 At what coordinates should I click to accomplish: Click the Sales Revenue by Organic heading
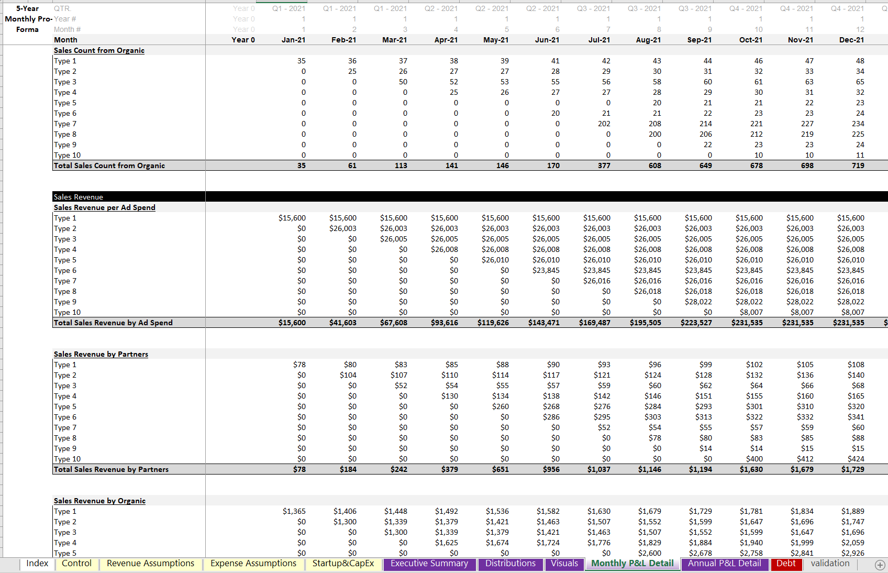[99, 501]
